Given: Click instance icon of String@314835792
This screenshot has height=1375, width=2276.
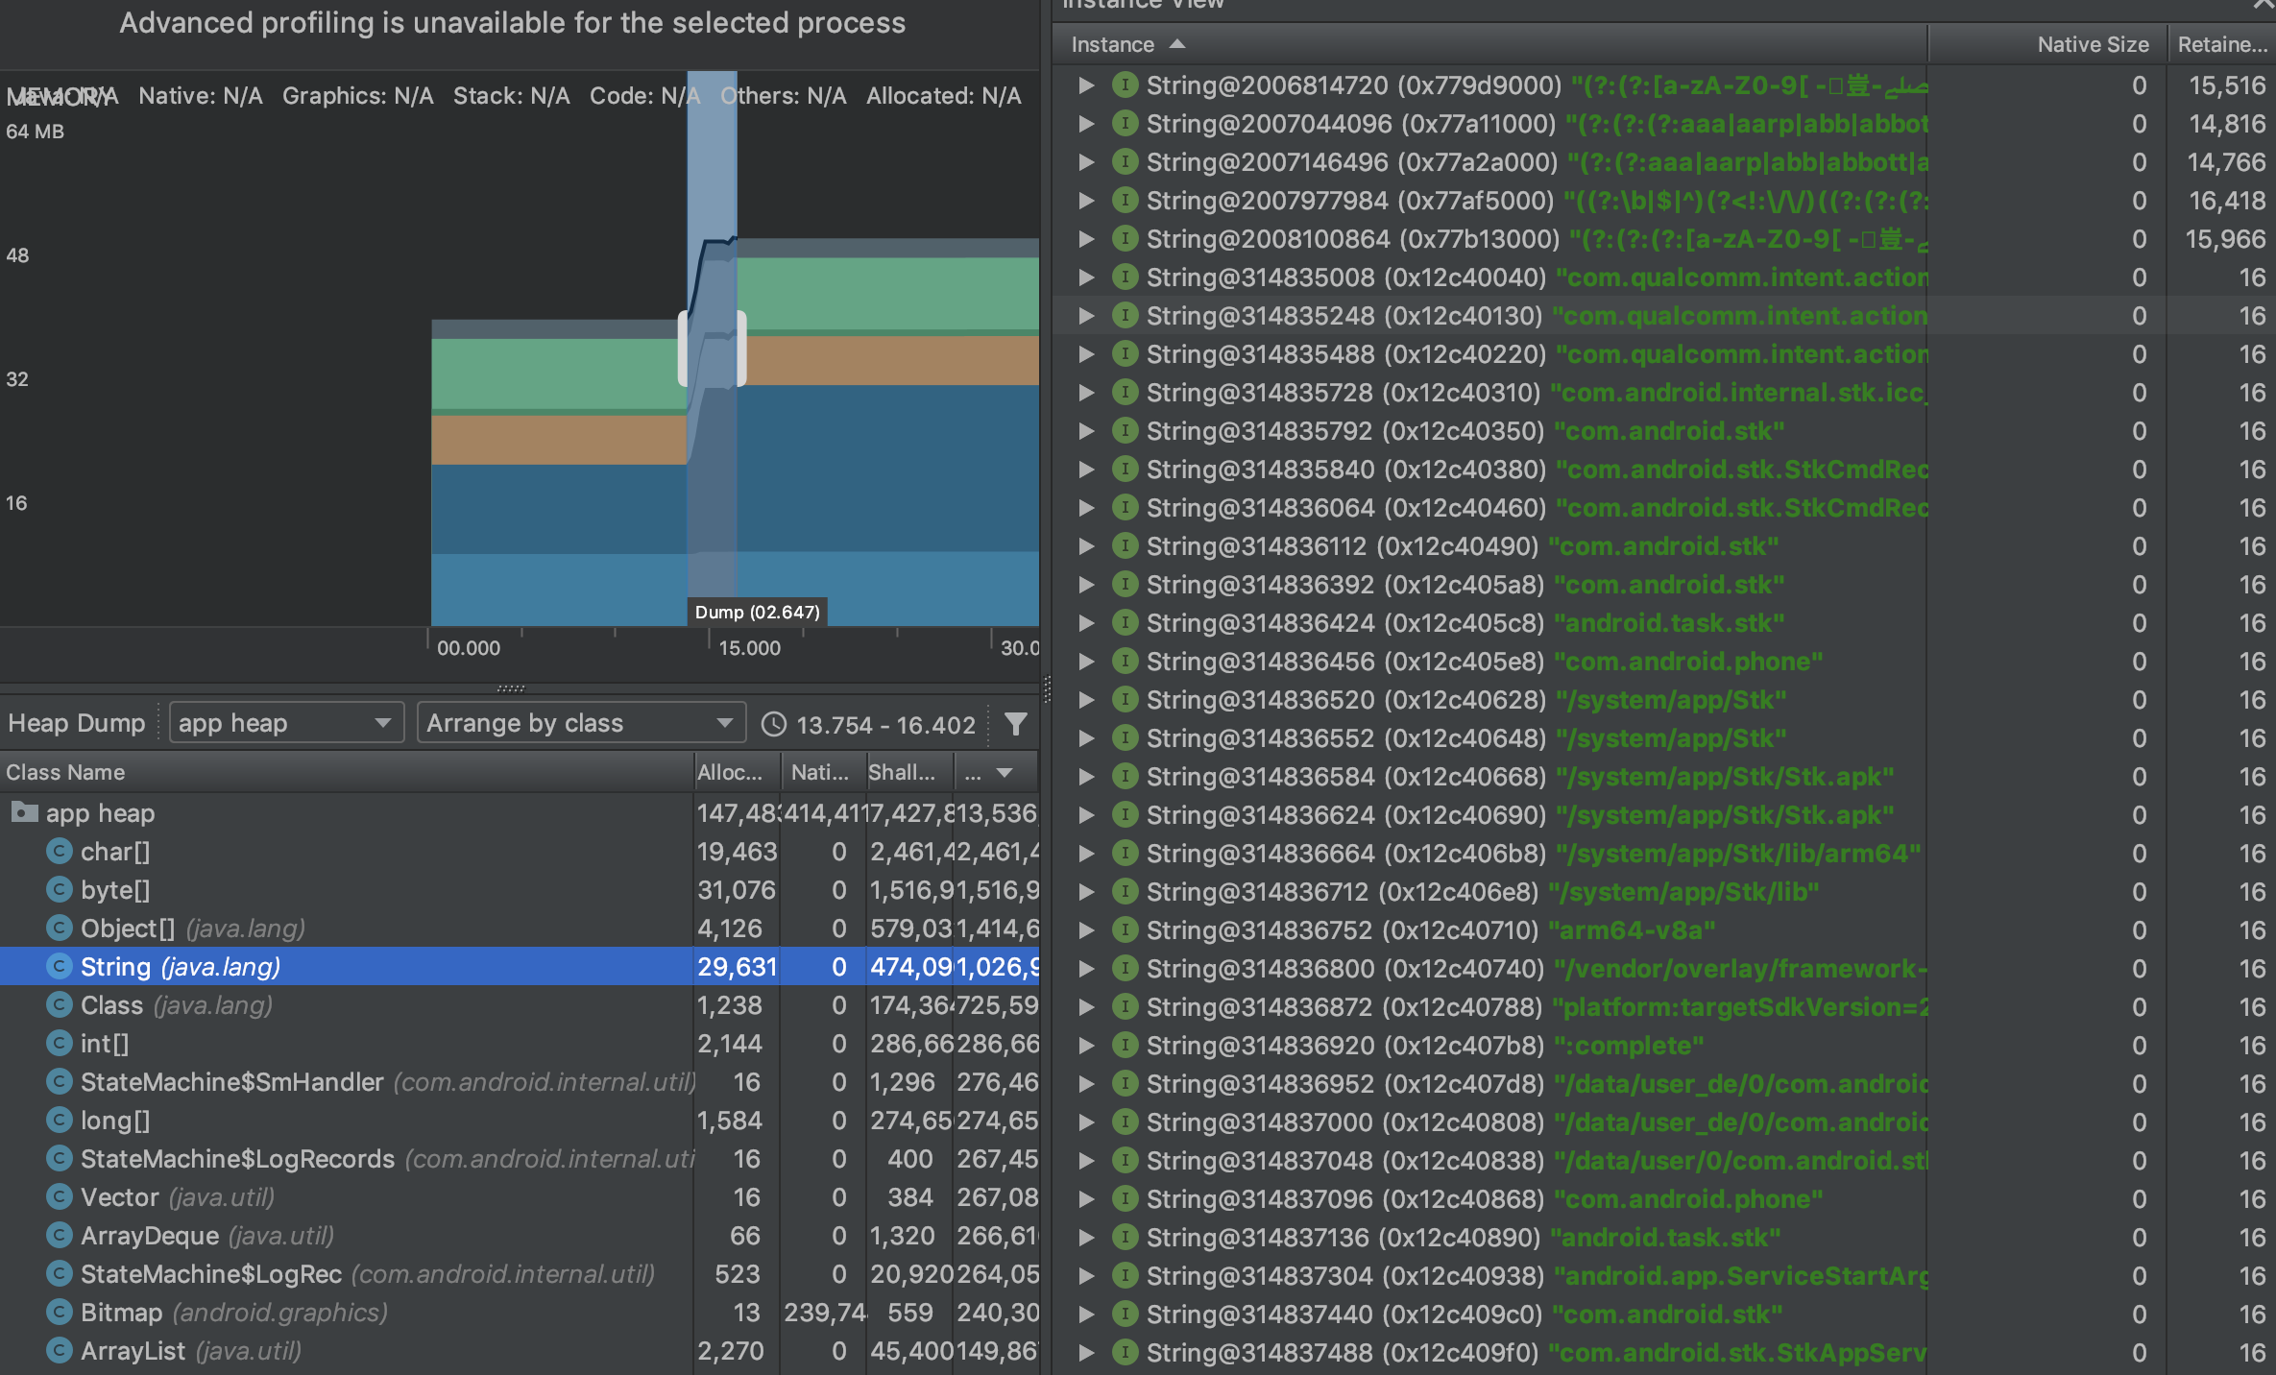Looking at the screenshot, I should click(x=1125, y=430).
